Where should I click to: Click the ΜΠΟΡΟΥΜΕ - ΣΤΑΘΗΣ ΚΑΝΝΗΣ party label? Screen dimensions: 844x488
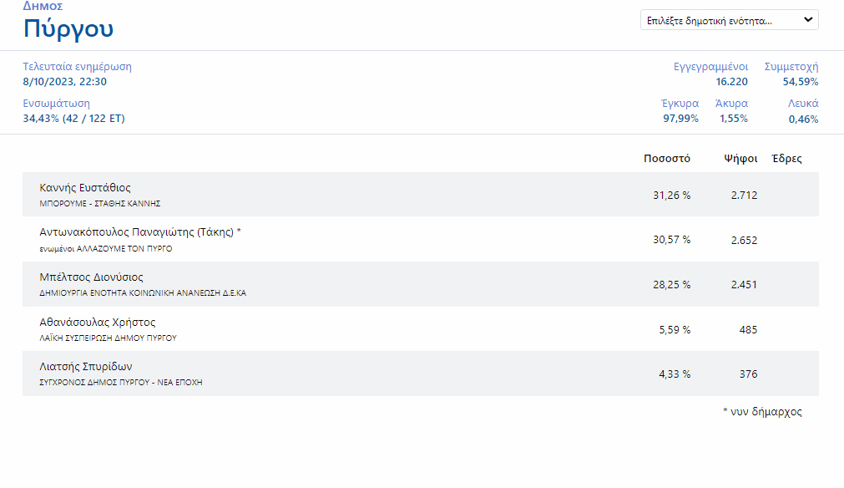click(100, 204)
